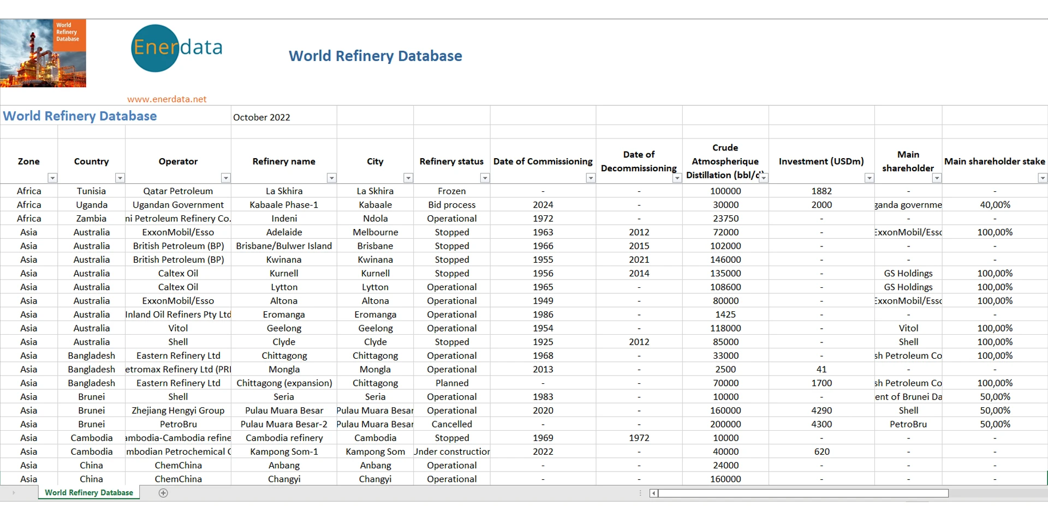The height and width of the screenshot is (519, 1048).
Task: Click the Enerdata logo
Action: [x=177, y=48]
